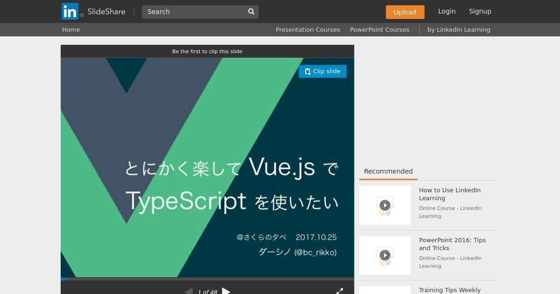Go to the previous slide arrow

pos(189,291)
